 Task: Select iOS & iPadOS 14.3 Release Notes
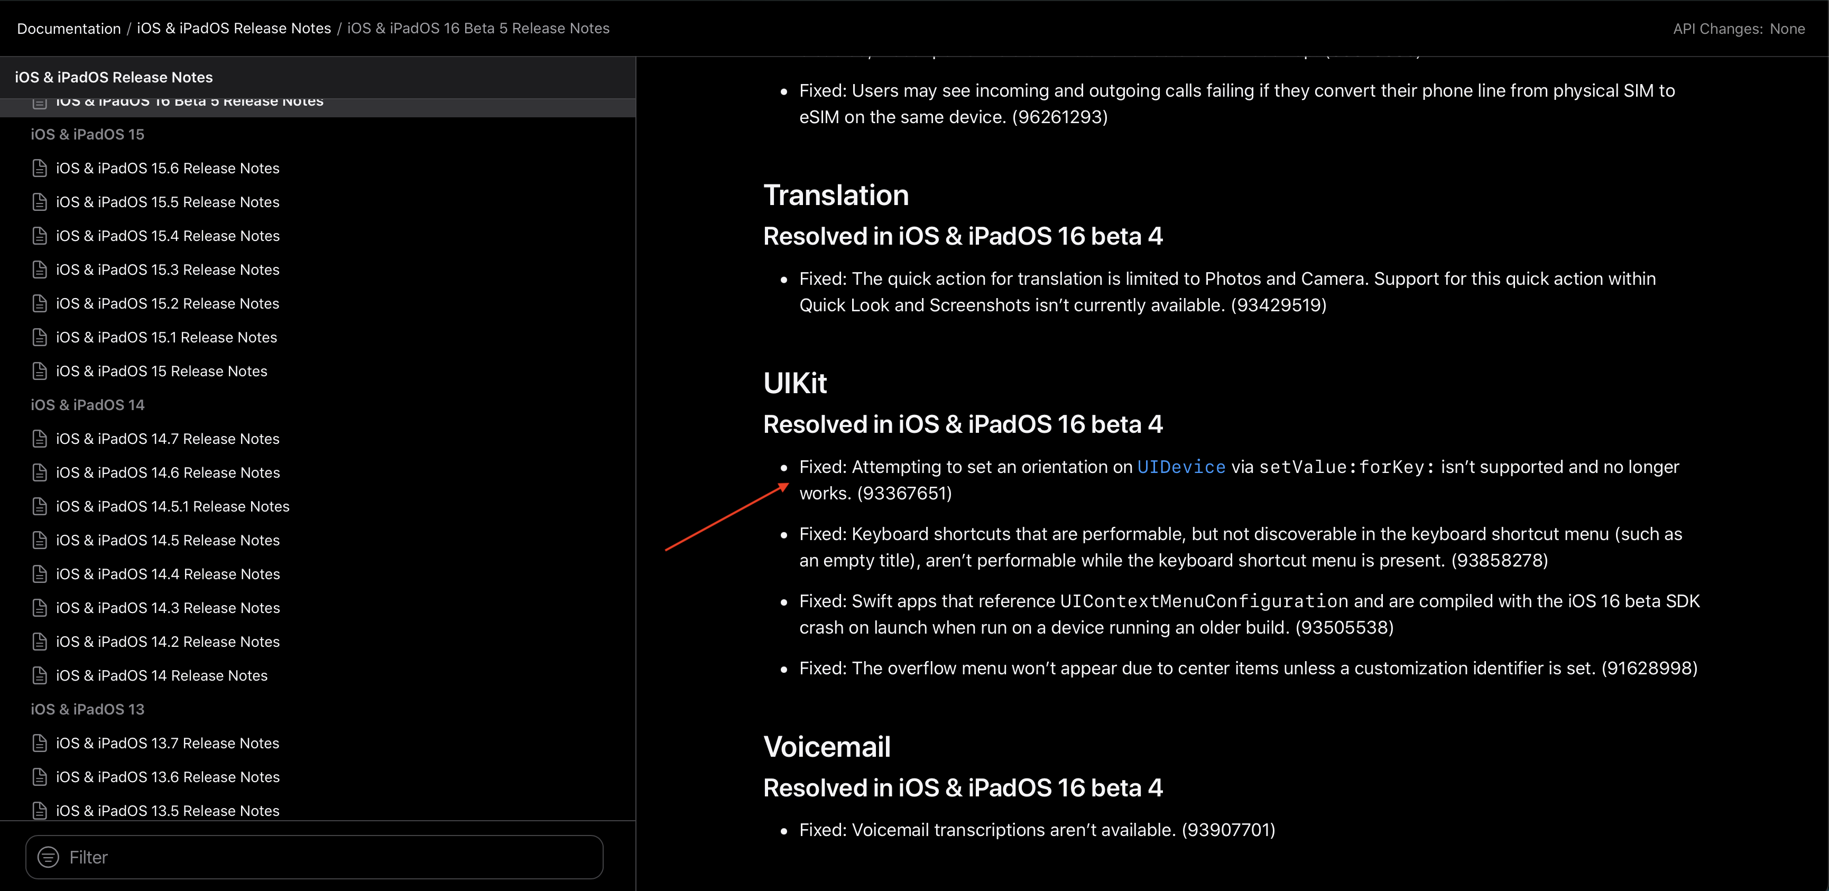pos(168,608)
